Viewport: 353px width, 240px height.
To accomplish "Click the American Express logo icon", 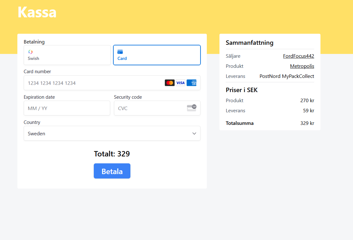I will click(x=191, y=83).
